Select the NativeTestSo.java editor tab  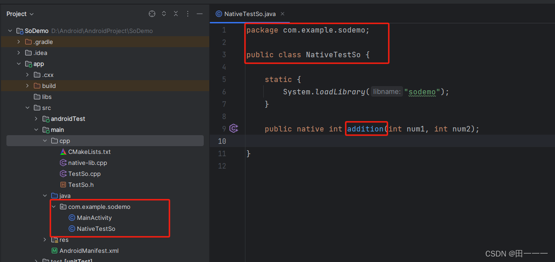click(x=250, y=14)
